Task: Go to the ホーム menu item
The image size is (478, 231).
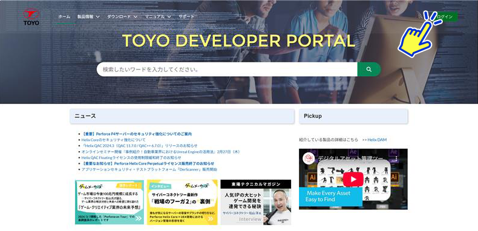Action: tap(64, 17)
